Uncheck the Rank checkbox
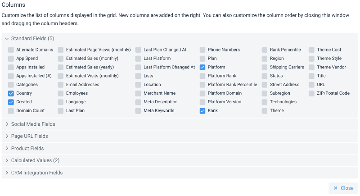Viewport: 360px width, 196px height. click(x=202, y=111)
